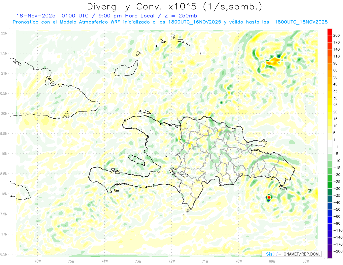This screenshot has width=343, height=265.
Task: Click the "ONAMET/REP.DOM." source label
Action: click(302, 254)
